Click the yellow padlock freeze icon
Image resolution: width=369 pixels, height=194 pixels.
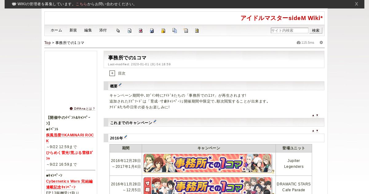163,30
